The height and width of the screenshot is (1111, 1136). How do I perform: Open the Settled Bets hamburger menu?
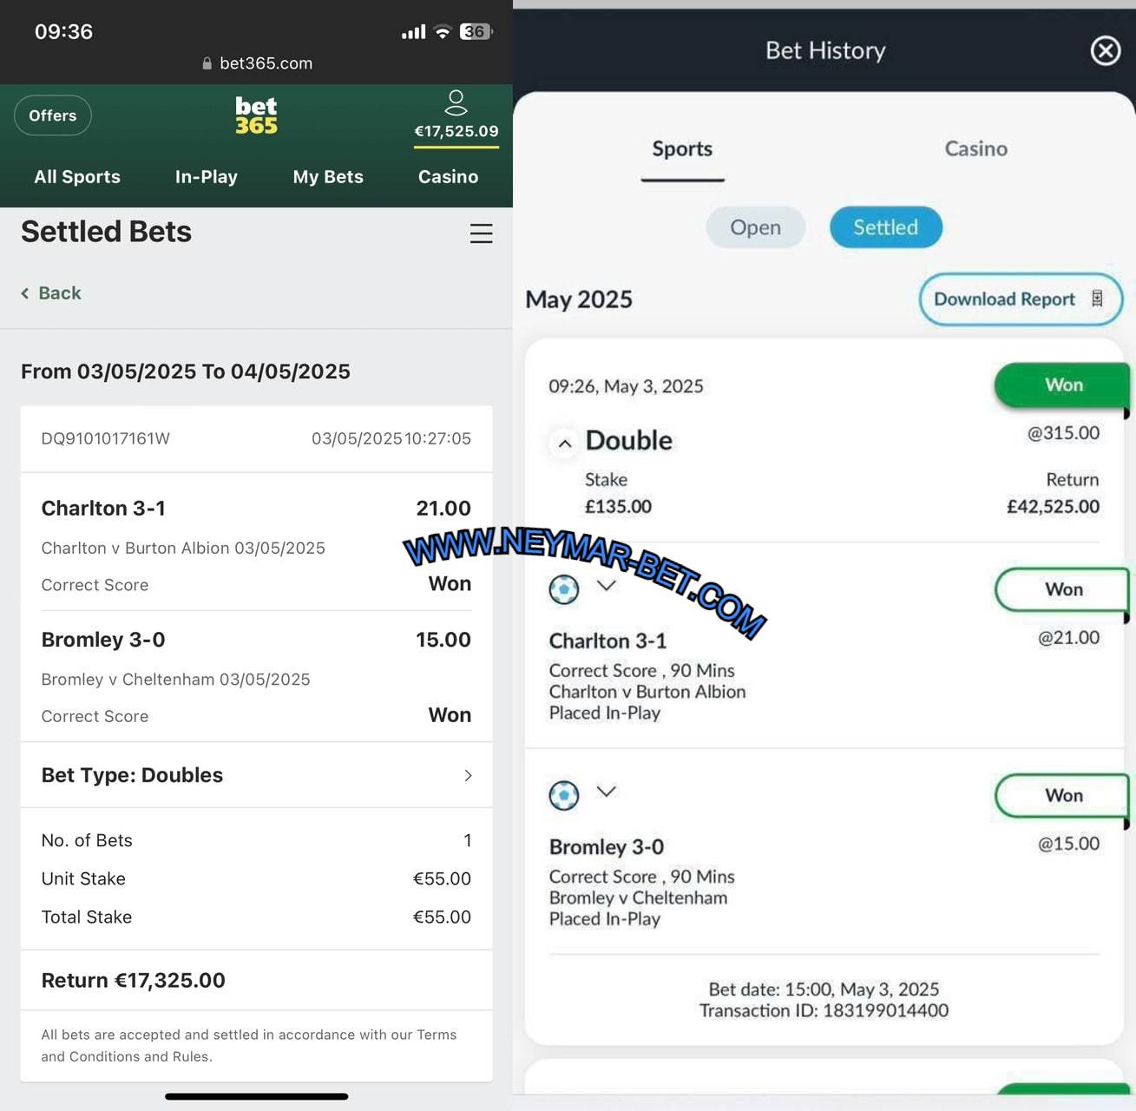click(481, 233)
